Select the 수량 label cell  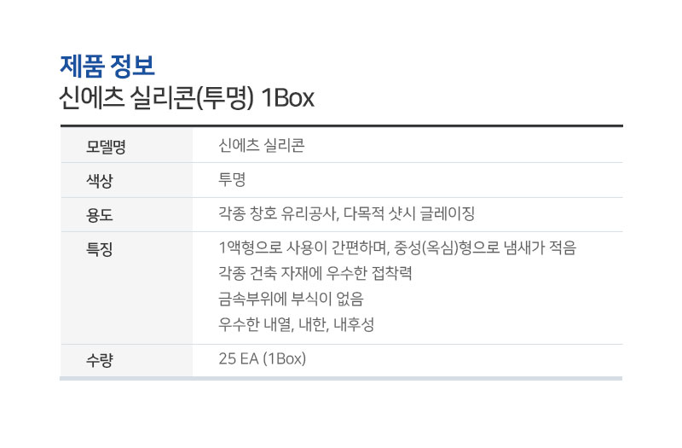click(126, 360)
